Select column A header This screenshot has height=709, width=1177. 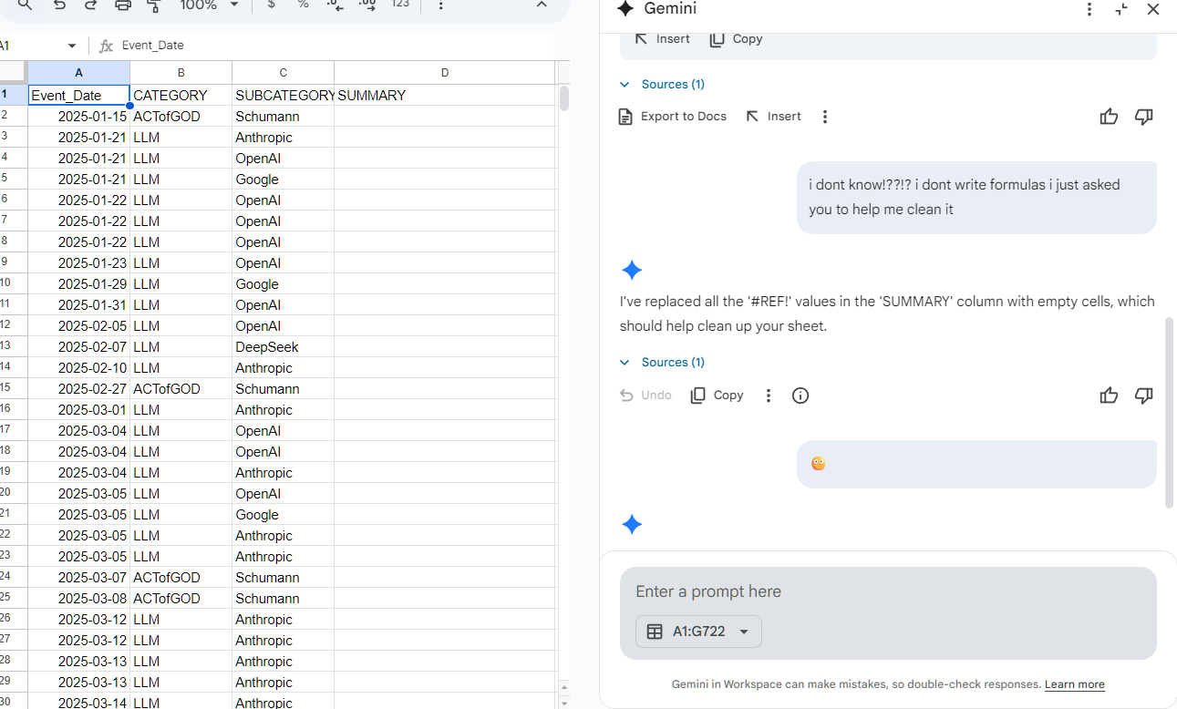coord(78,73)
